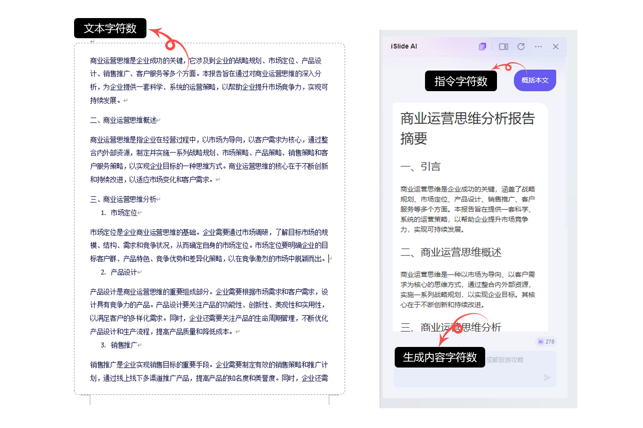Click the 文本字符数 callout label
Viewport: 643px width, 428px height.
(x=110, y=28)
